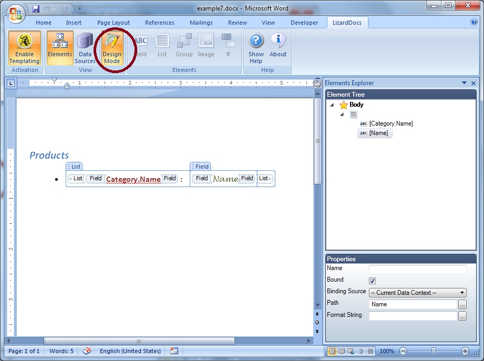Insert a Field element from ribbon
484x361 pixels.
(141, 45)
